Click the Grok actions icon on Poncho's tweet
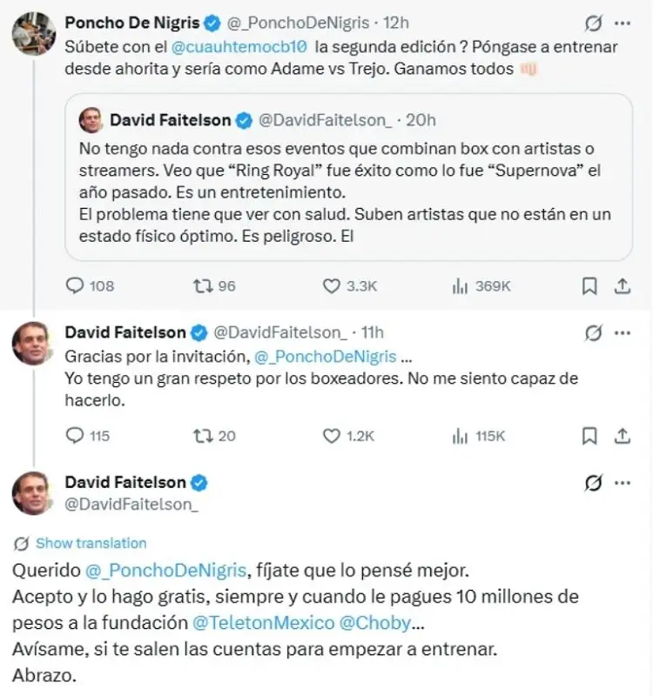 [592, 17]
